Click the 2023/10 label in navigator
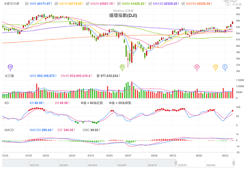244x169 pixels. tap(34, 165)
